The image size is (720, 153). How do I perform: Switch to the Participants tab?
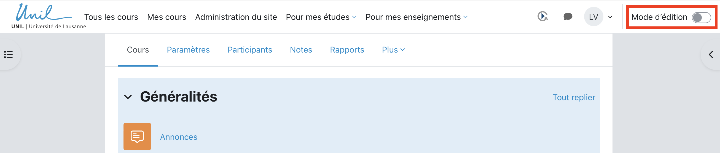click(249, 50)
